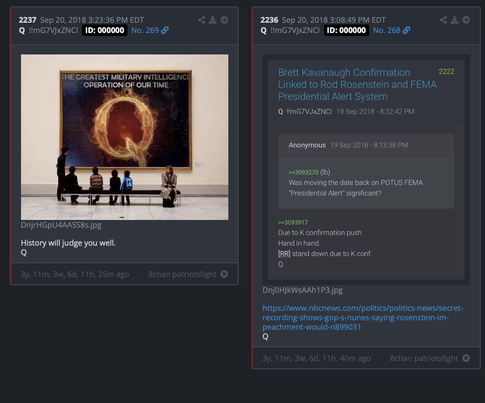Screen dimensions: 485x403
Task: Open post 2237 via arrow icon
Action: [x=224, y=20]
